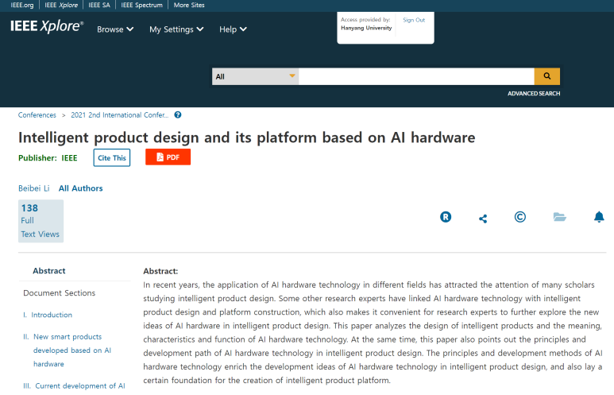614x395 pixels.
Task: Expand the Browse menu
Action: click(x=115, y=29)
